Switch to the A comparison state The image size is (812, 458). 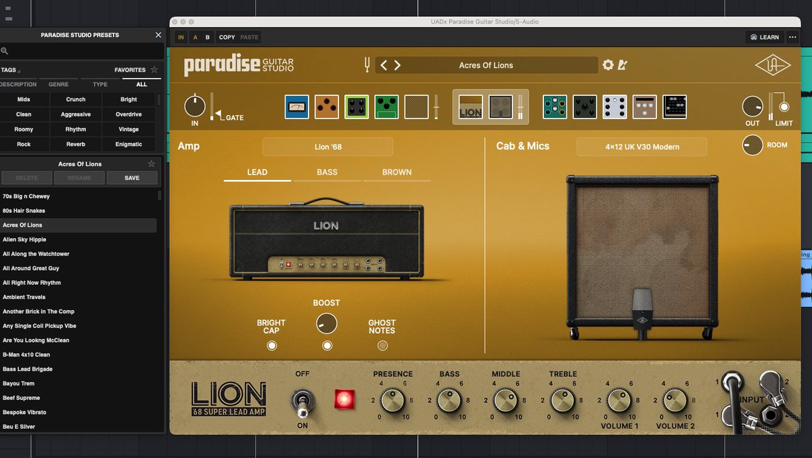(196, 37)
